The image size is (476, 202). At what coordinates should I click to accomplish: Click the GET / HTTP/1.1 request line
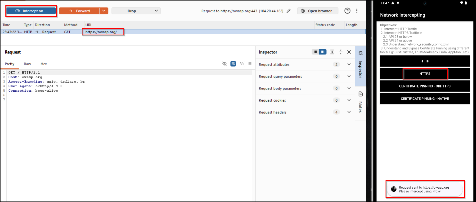click(24, 72)
